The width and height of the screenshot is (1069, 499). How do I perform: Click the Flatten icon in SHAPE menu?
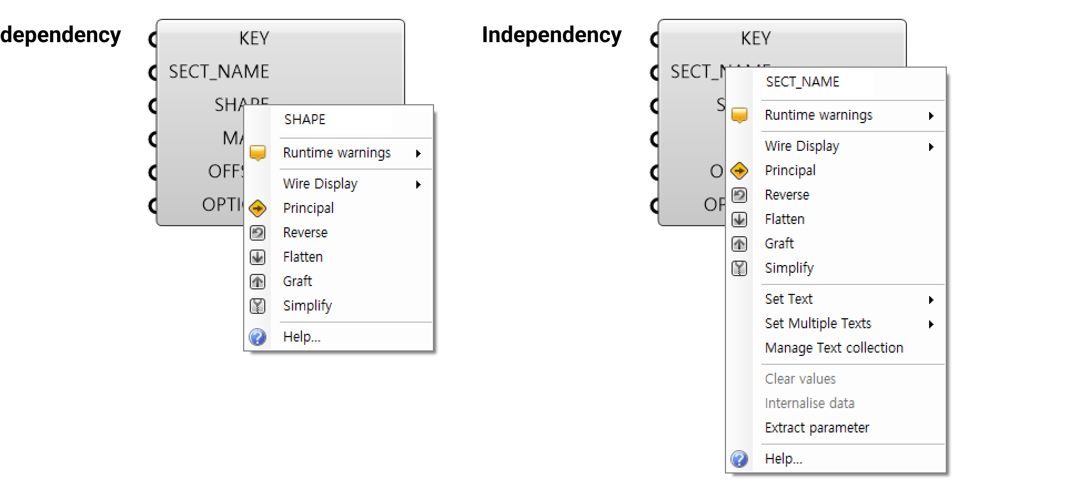point(258,257)
